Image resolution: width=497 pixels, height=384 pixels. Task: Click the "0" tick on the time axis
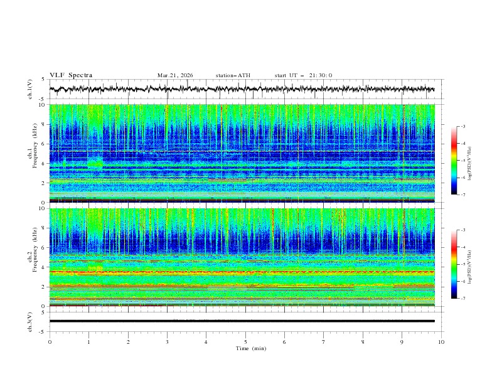click(x=50, y=342)
